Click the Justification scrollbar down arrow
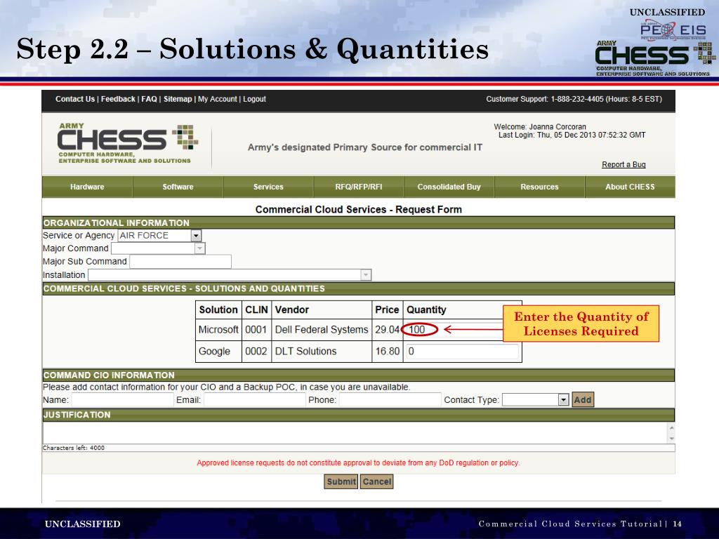Screen dimensions: 719x539 click(x=671, y=439)
